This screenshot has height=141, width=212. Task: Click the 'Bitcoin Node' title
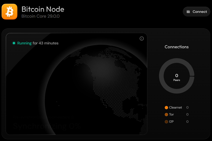43,9
